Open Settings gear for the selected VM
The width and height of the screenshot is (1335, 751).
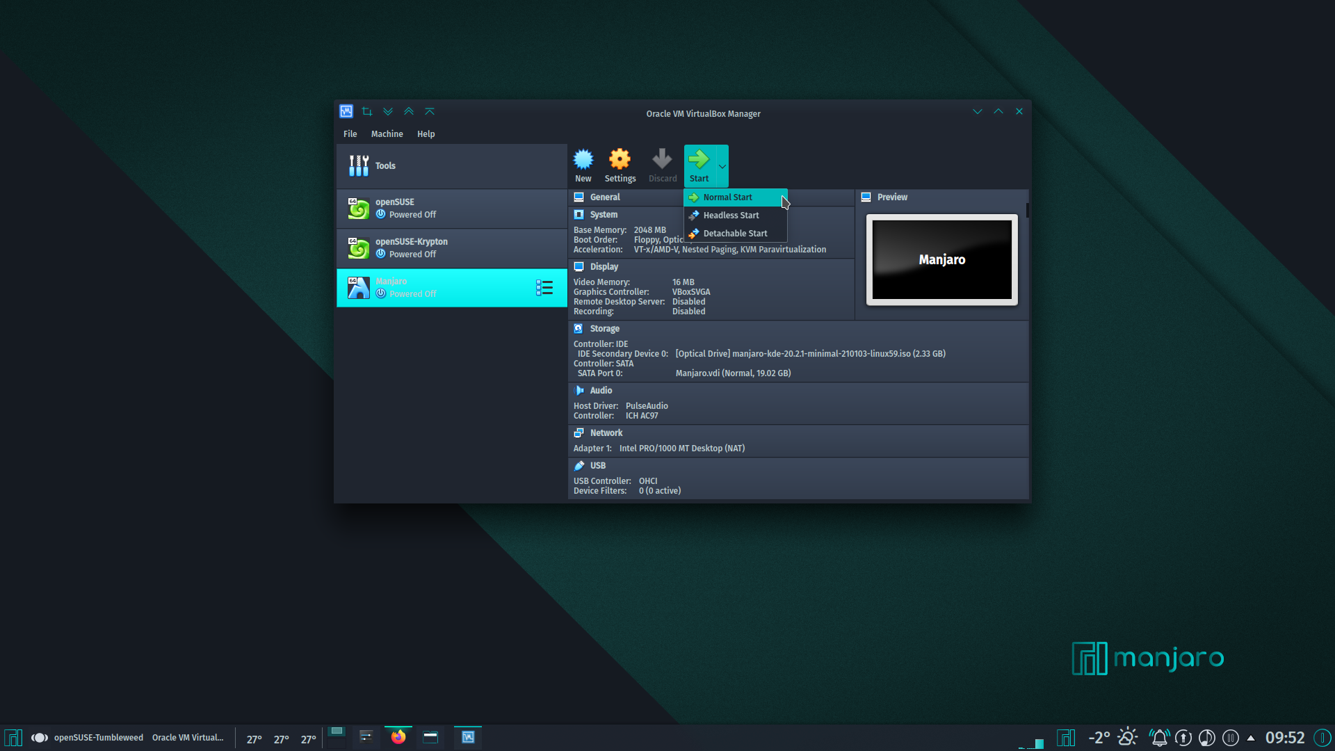click(620, 165)
